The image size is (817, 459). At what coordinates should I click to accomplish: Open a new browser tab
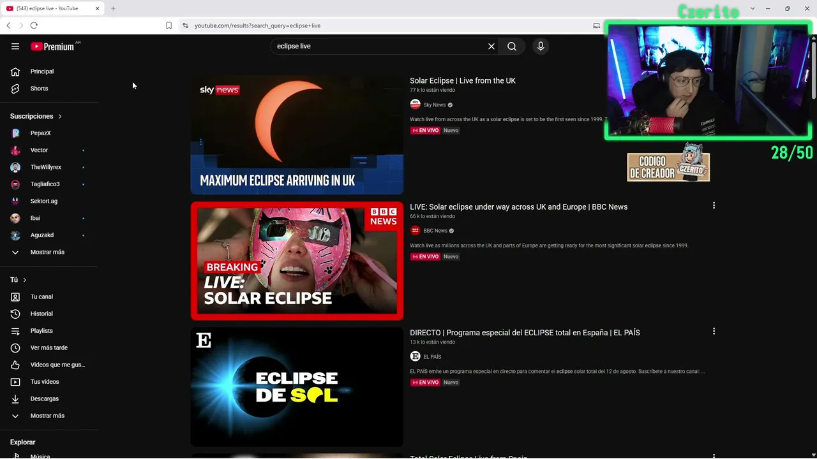tap(113, 8)
